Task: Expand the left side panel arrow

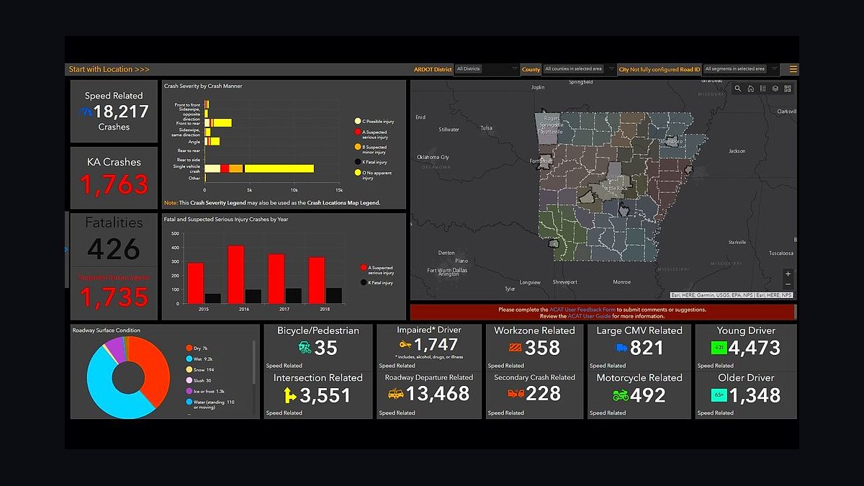Action: point(67,250)
